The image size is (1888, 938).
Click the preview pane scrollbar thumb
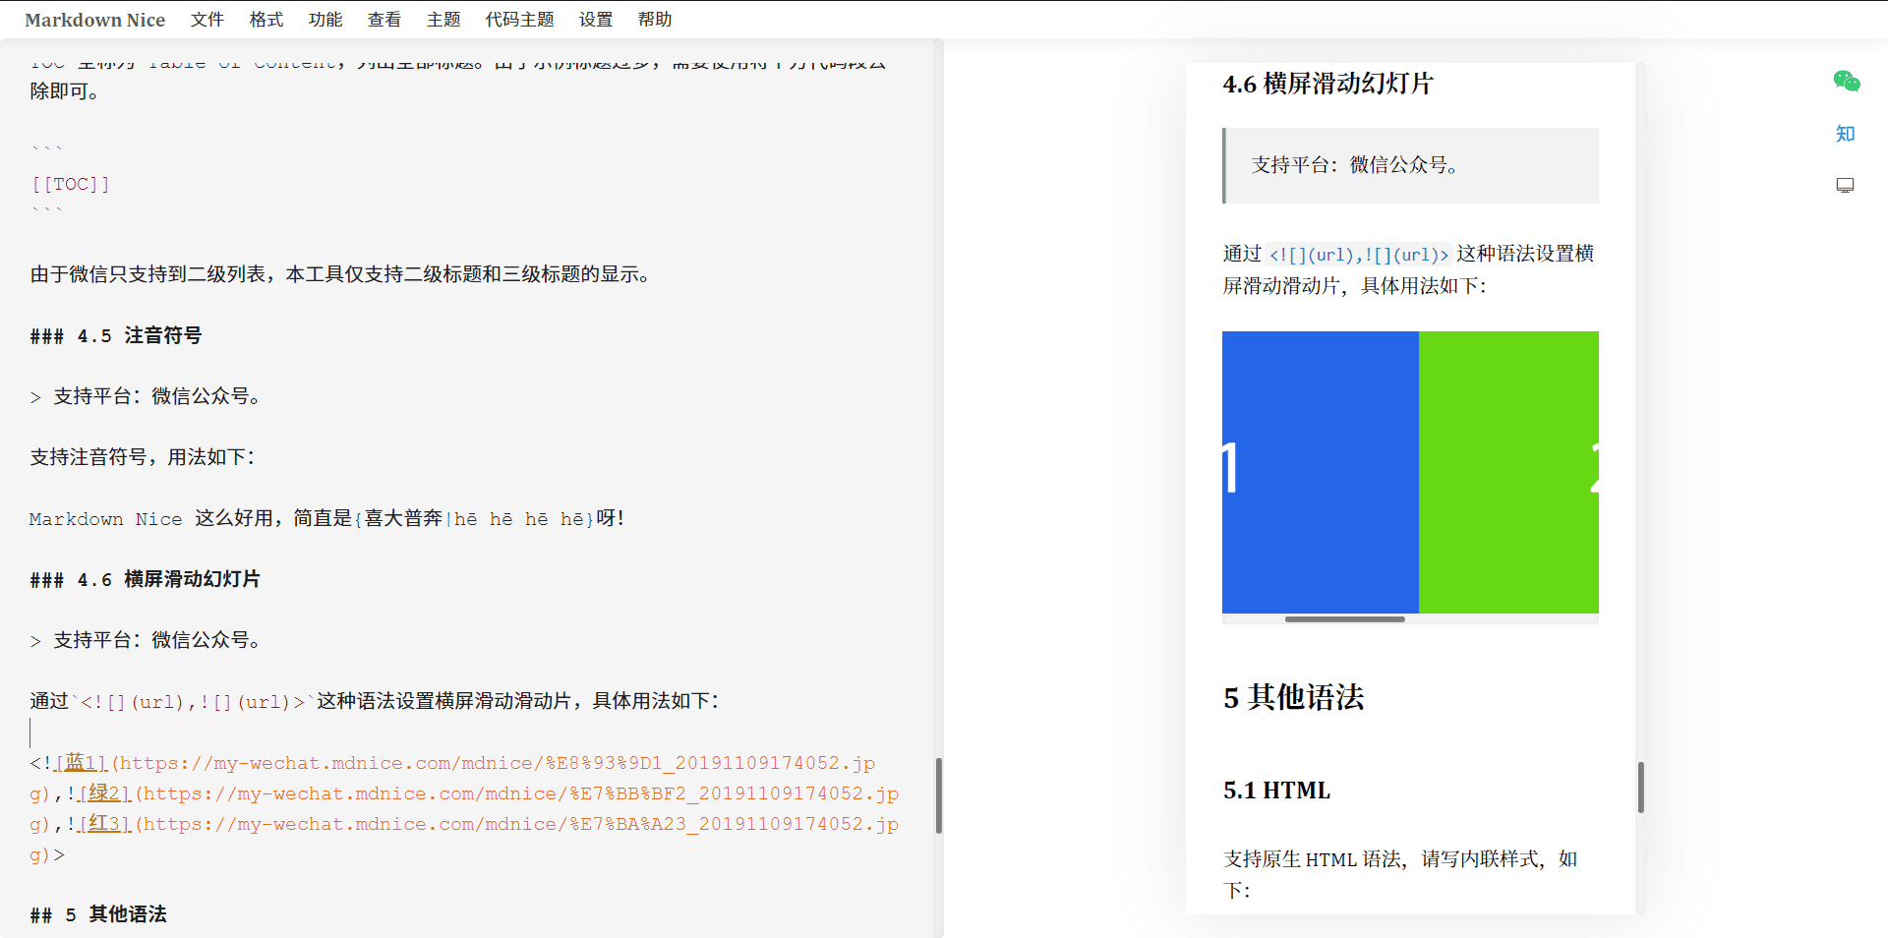coord(1641,787)
